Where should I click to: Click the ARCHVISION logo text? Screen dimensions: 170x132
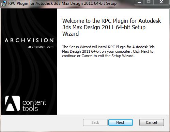[29, 40]
